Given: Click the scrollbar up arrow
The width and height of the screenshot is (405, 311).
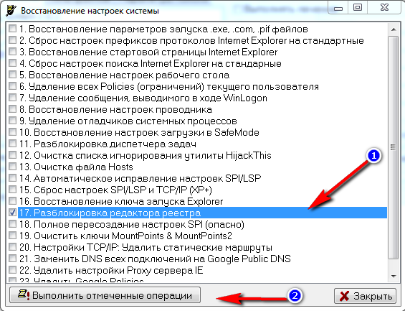Looking at the screenshot, I should tap(394, 29).
